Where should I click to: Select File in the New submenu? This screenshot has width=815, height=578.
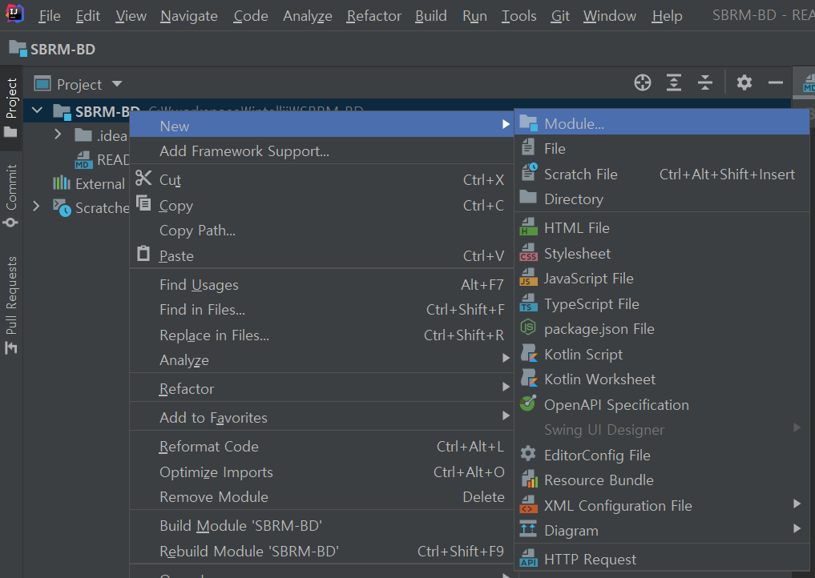click(662, 149)
